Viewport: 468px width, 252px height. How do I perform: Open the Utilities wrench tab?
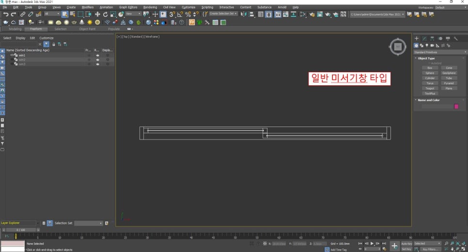(x=455, y=38)
